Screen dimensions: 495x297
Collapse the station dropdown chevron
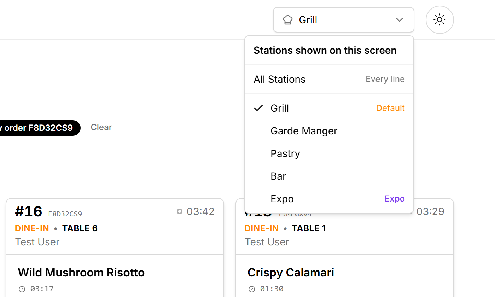(400, 20)
